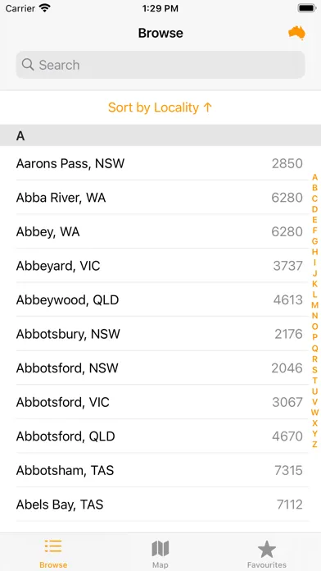
Task: Open the Favourites star tab
Action: (267, 549)
